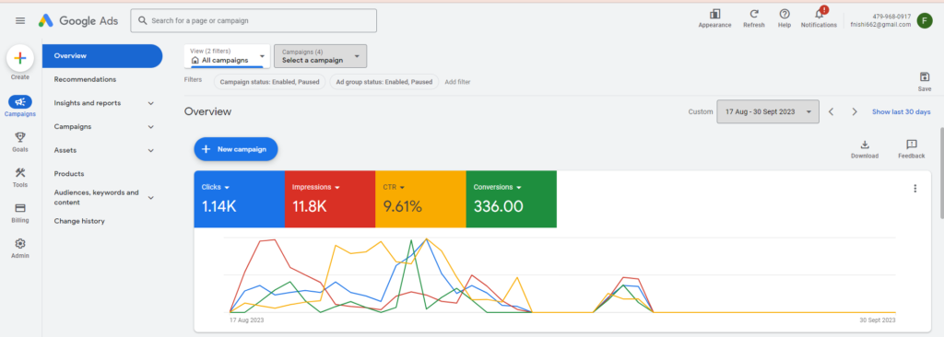Click Campaign status: Enabled, Paused filter chip

click(270, 82)
